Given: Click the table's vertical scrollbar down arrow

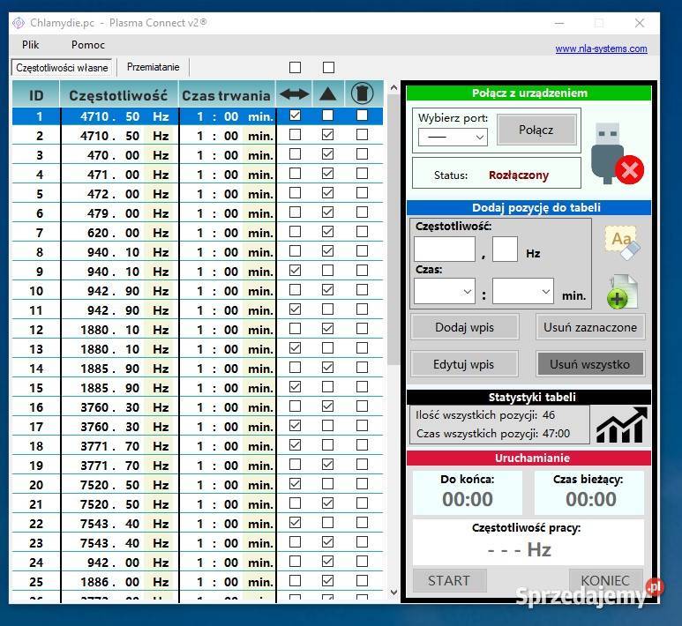Looking at the screenshot, I should pos(393,593).
